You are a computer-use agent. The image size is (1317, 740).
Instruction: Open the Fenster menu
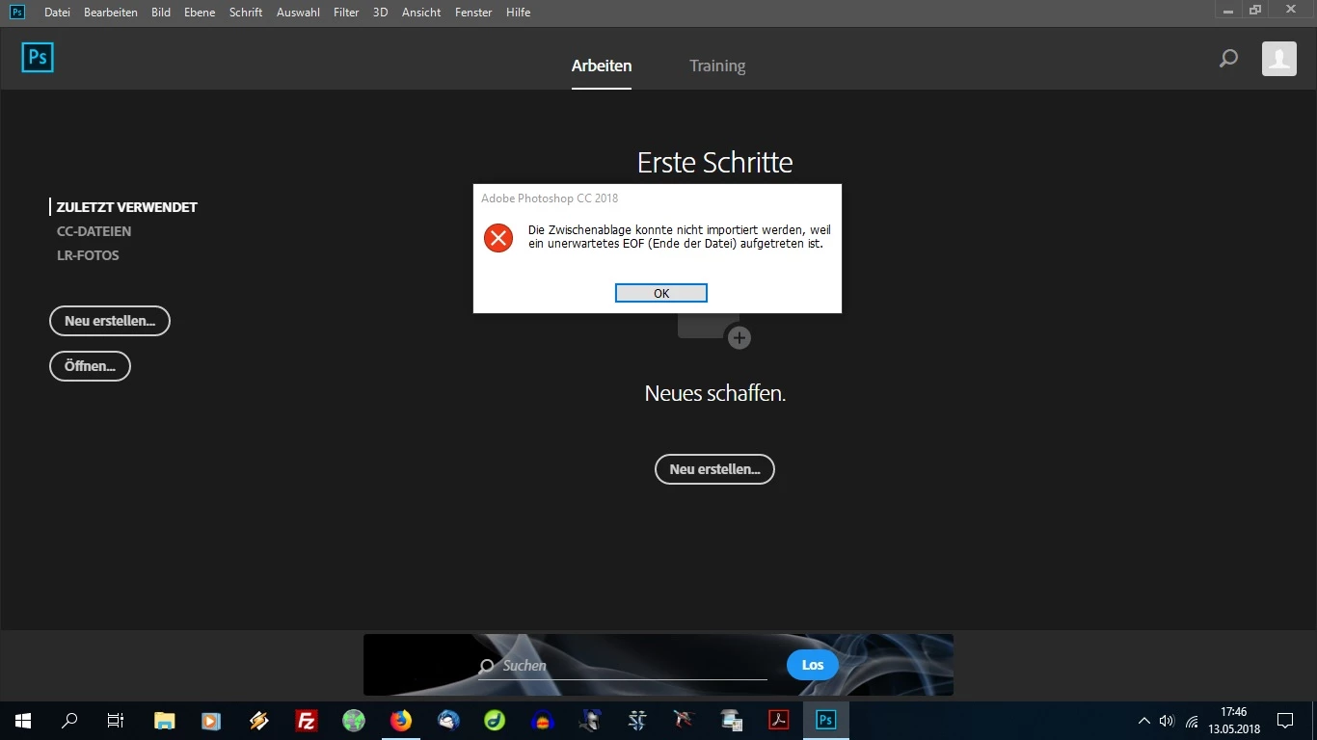(473, 13)
